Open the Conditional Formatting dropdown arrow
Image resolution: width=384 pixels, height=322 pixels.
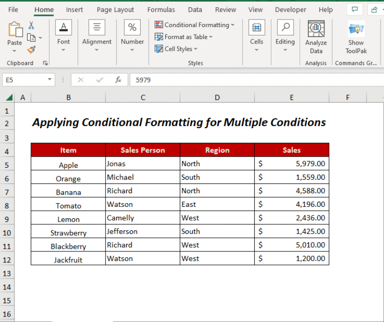tap(233, 25)
